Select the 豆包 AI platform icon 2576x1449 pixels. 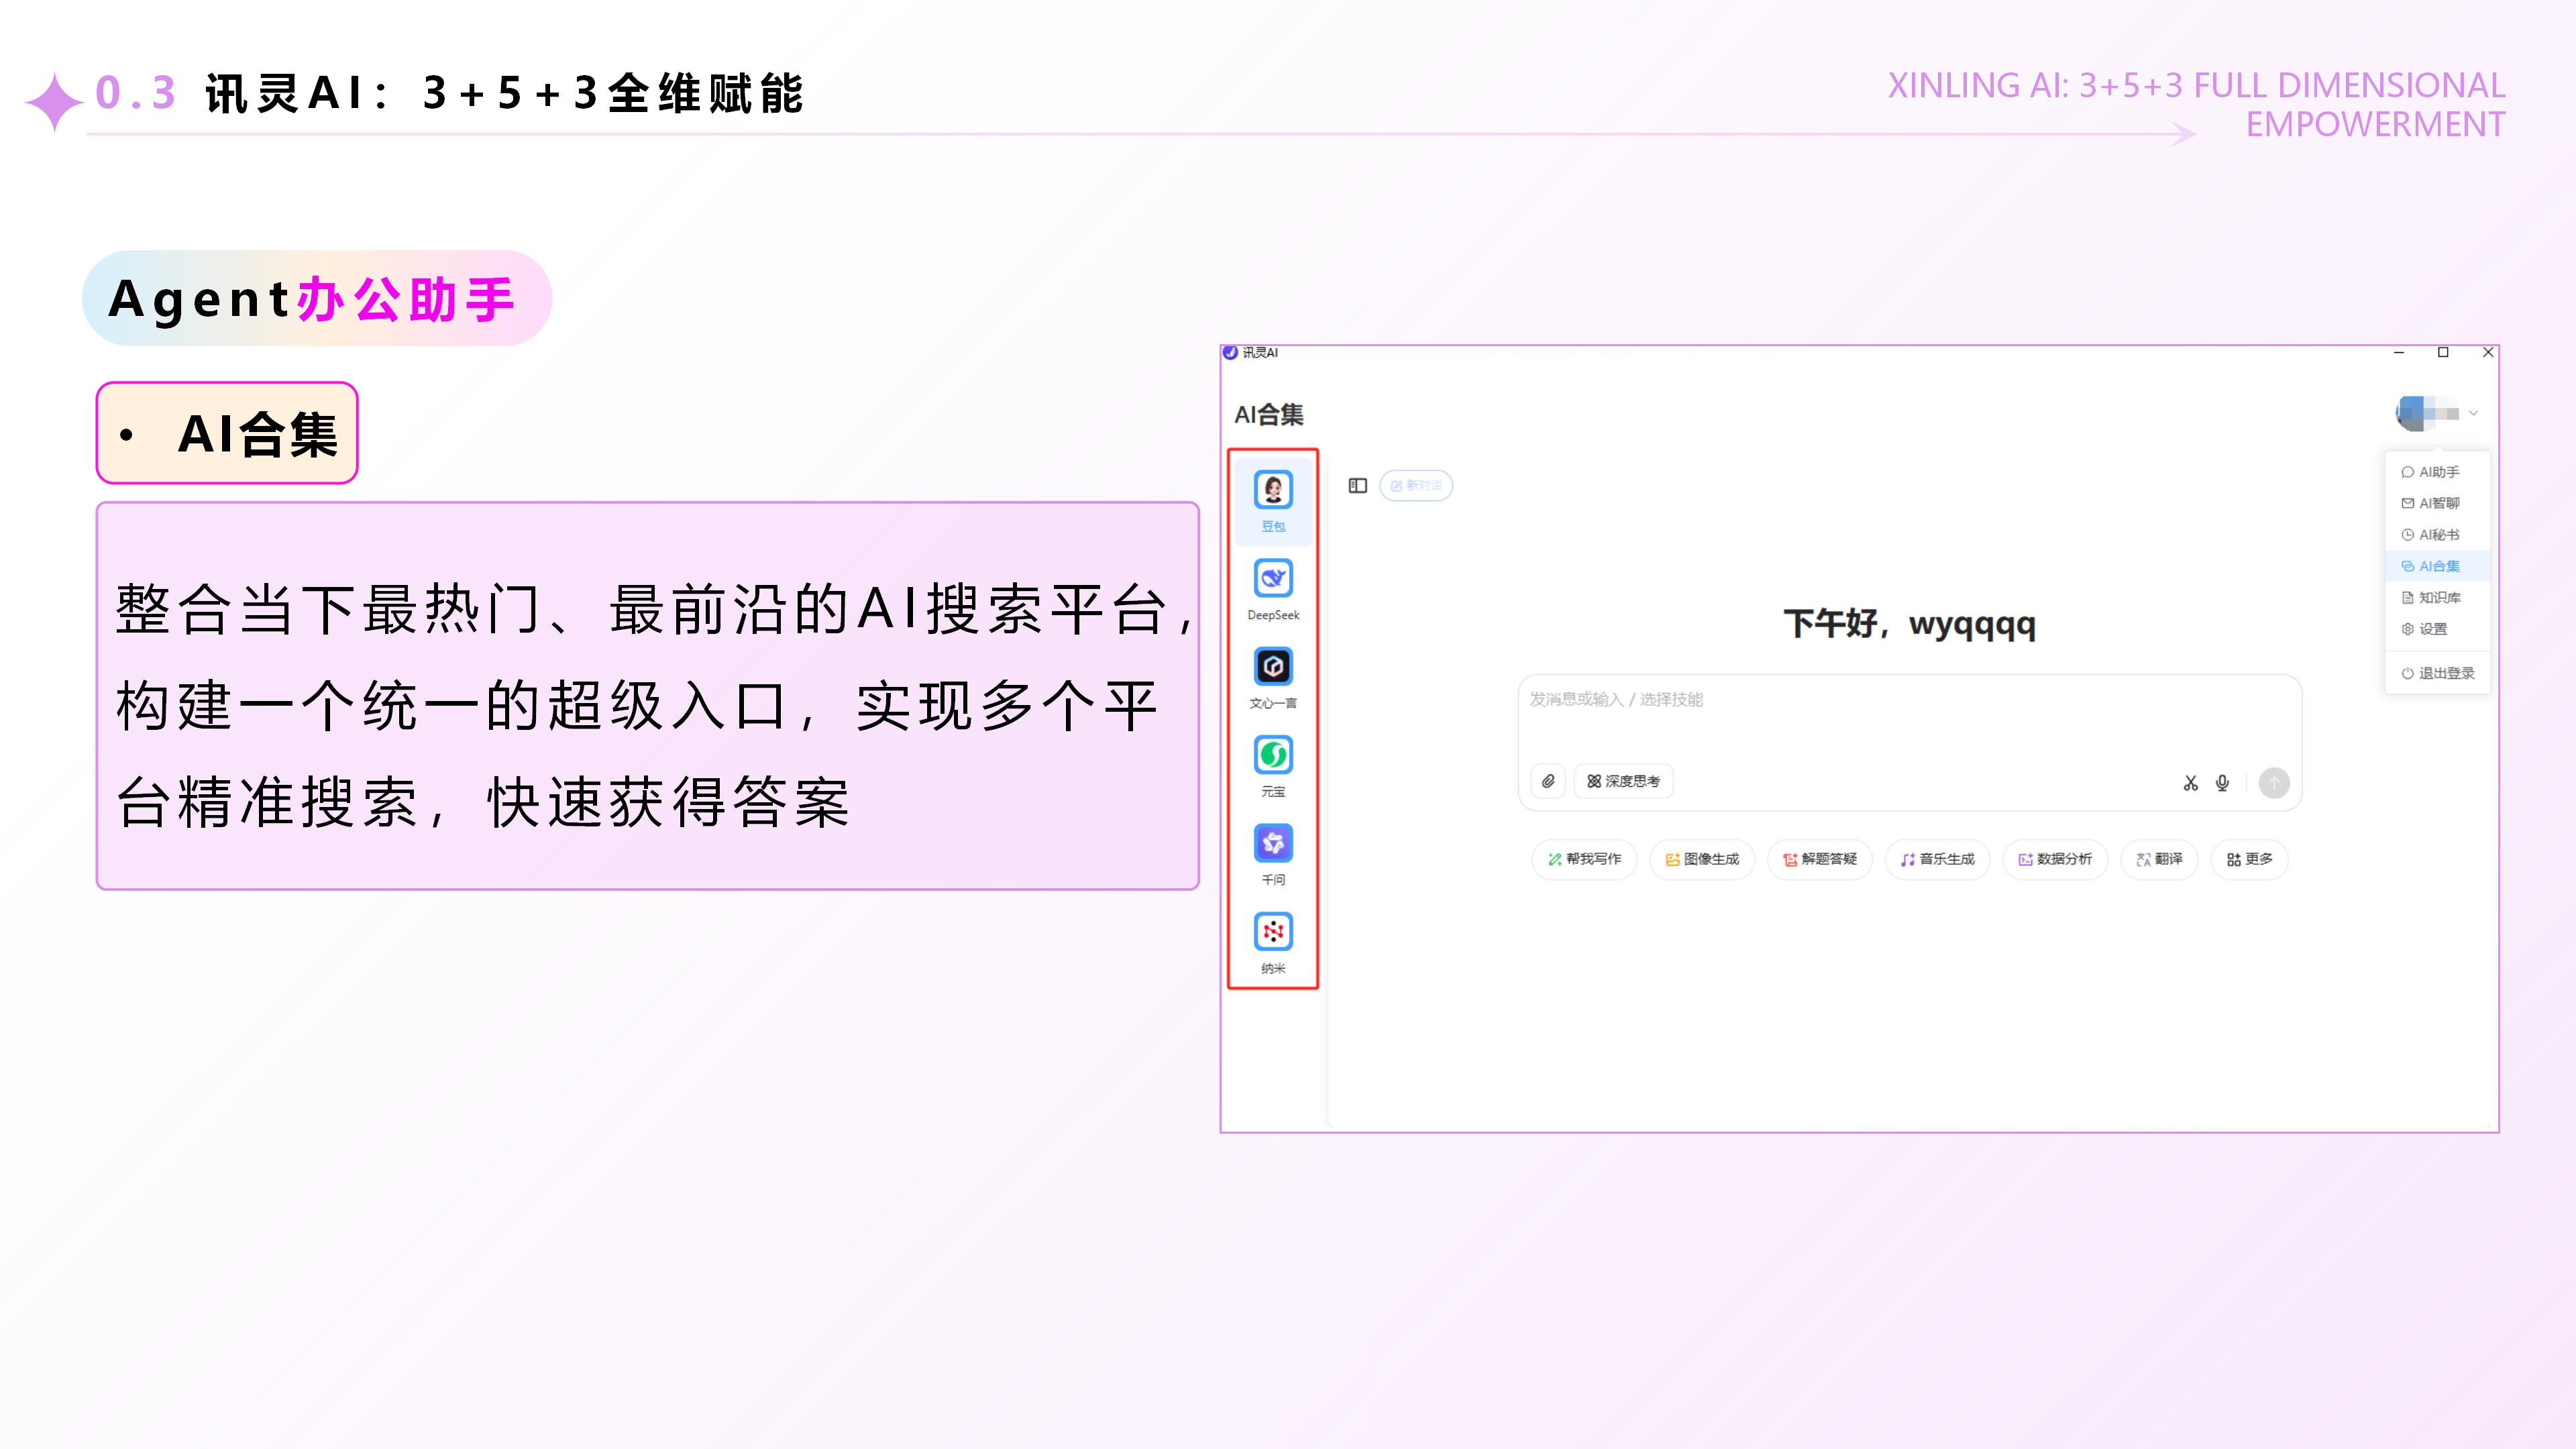(1273, 491)
